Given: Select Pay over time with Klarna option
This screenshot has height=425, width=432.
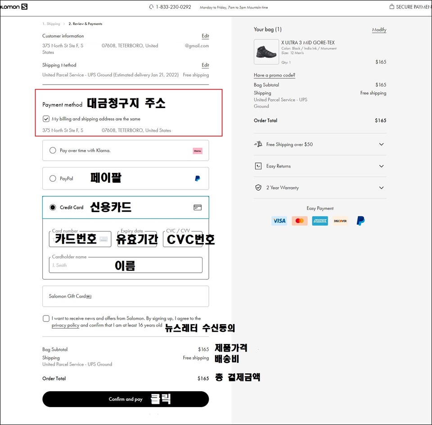Looking at the screenshot, I should click(53, 150).
